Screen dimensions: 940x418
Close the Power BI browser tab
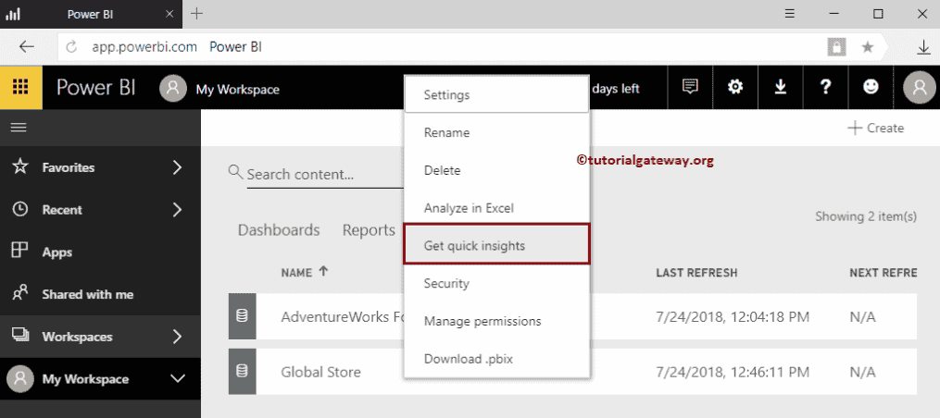pos(170,14)
